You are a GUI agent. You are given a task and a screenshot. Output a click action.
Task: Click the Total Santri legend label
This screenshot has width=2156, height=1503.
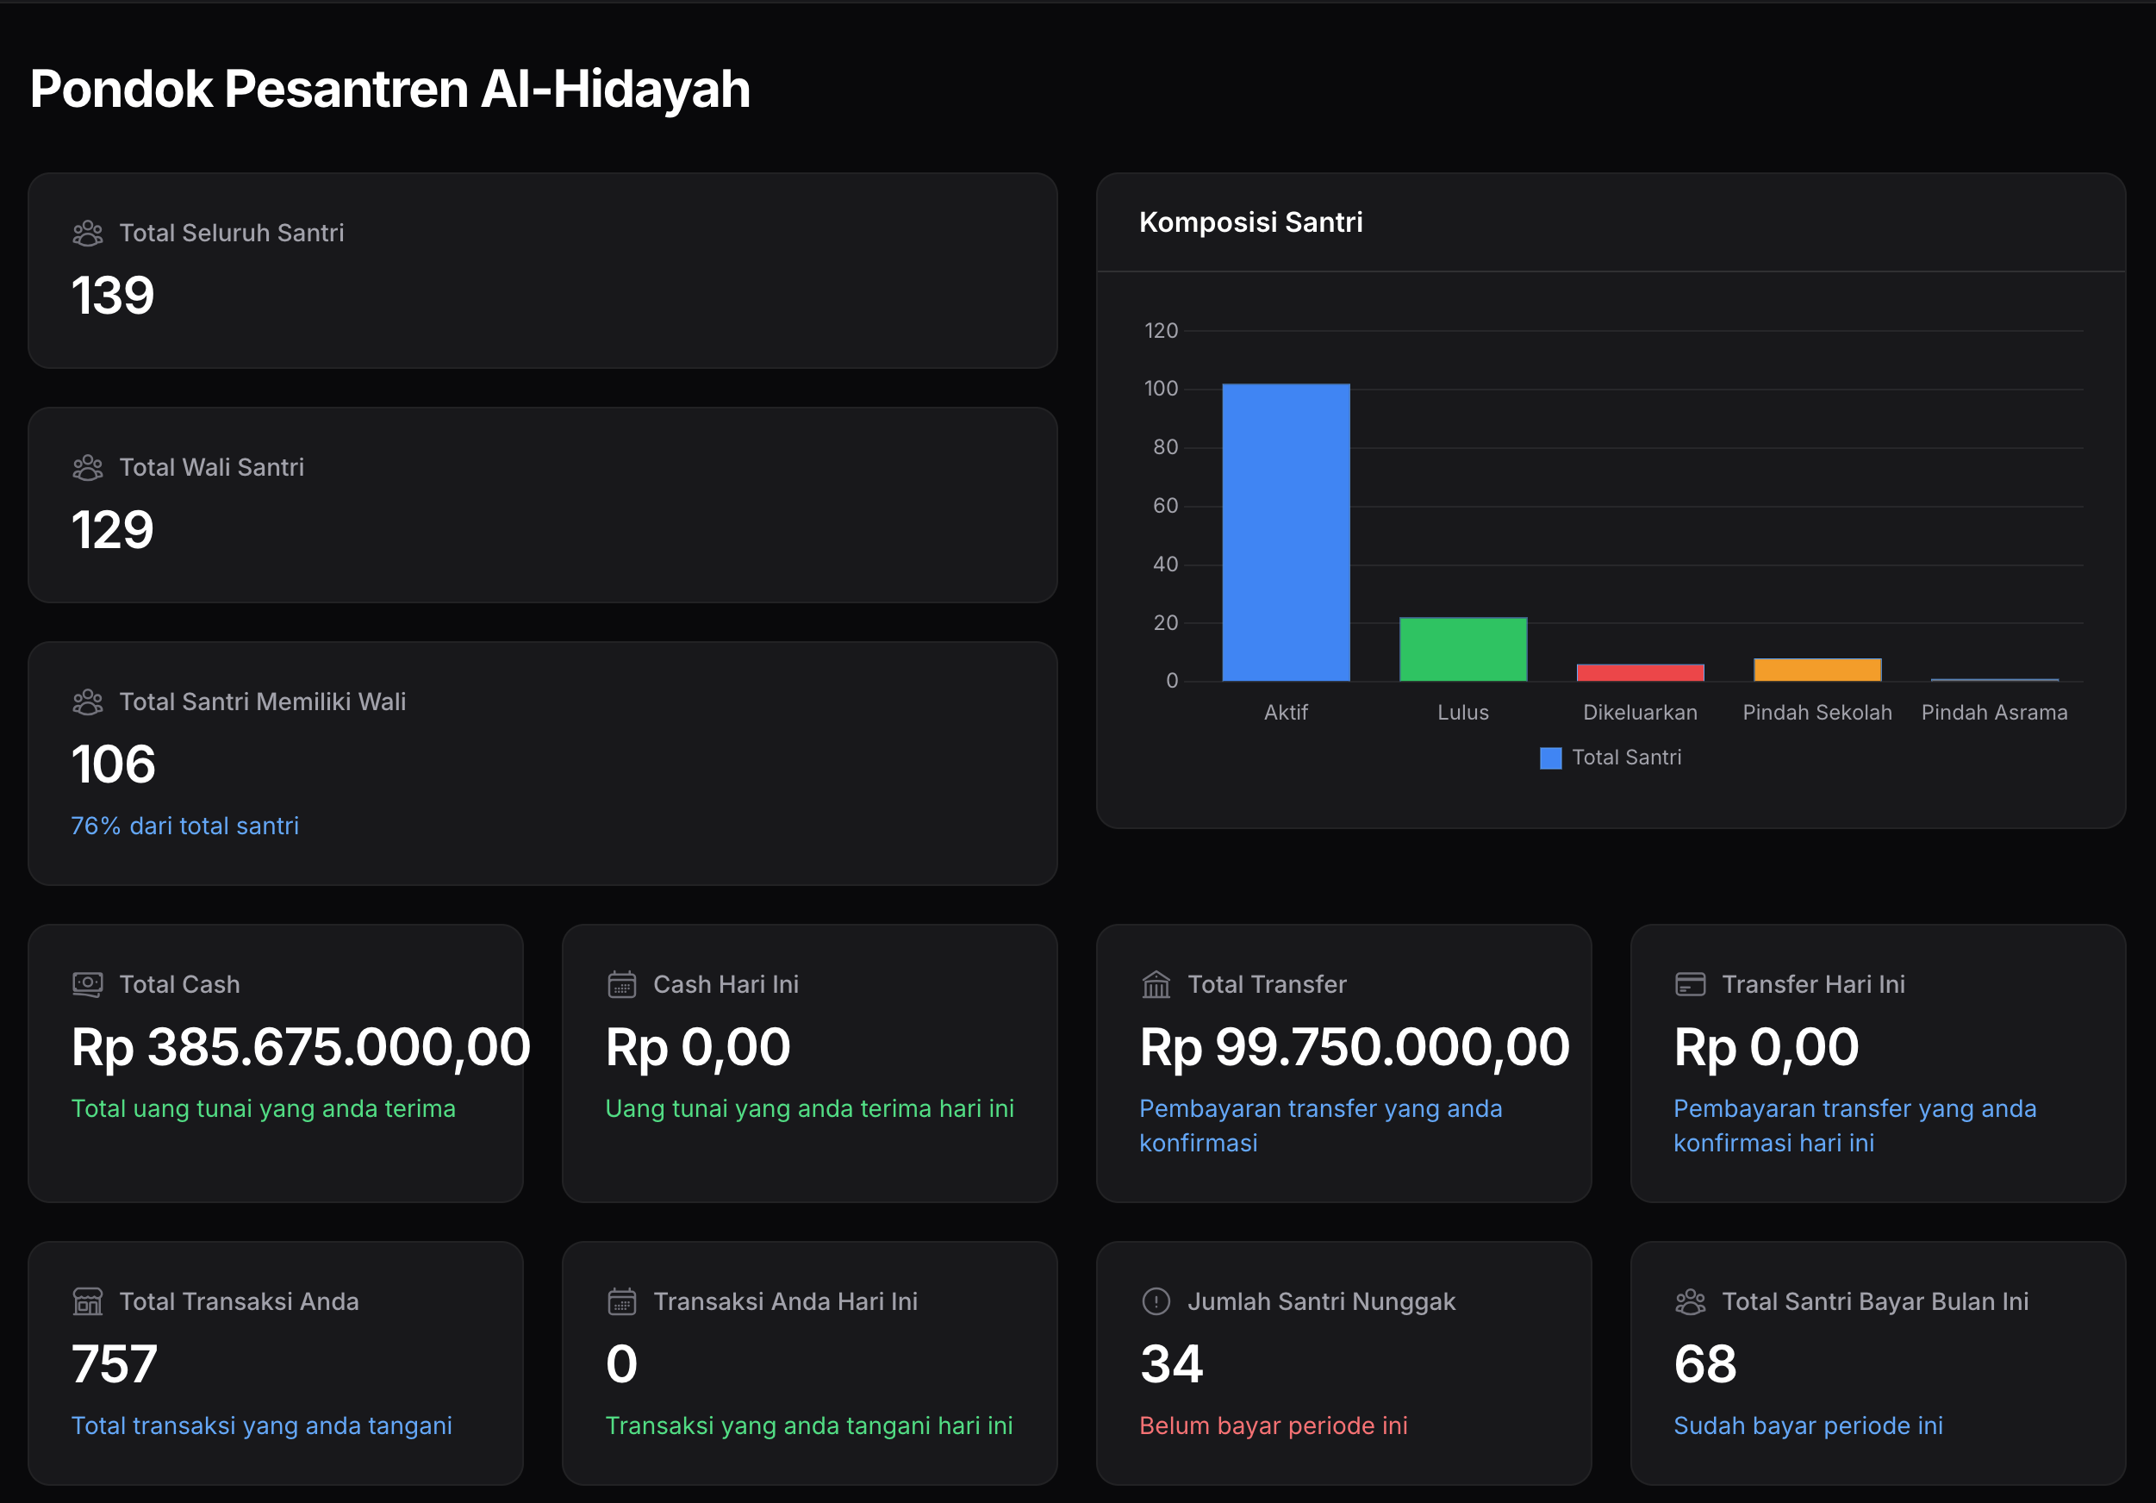pyautogui.click(x=1626, y=758)
